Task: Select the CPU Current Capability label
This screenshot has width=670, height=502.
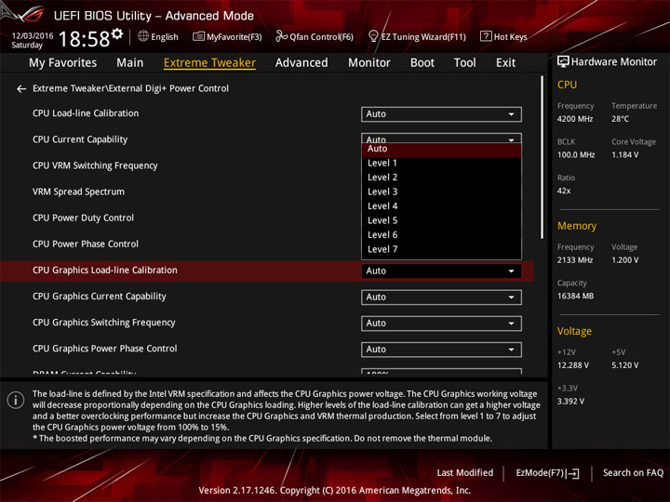Action: point(80,139)
